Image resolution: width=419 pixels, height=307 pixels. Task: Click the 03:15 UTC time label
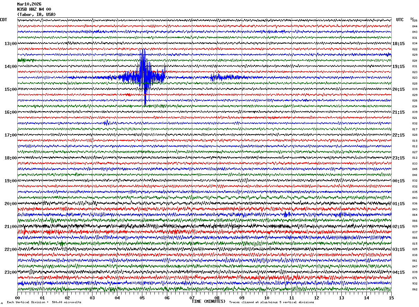399,249
